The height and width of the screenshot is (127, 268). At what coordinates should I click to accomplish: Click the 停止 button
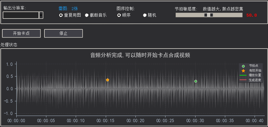click(63, 34)
